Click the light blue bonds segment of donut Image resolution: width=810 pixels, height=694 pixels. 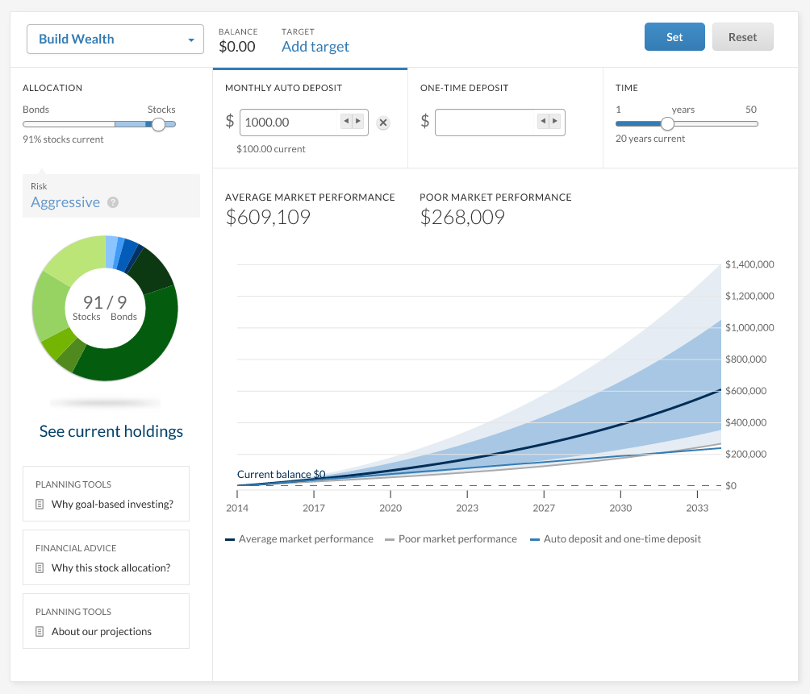tap(111, 251)
